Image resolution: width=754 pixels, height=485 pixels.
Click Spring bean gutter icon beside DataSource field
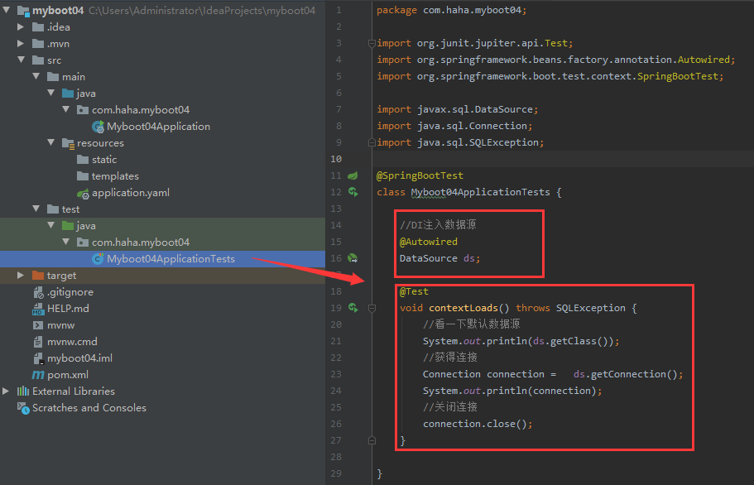(354, 257)
